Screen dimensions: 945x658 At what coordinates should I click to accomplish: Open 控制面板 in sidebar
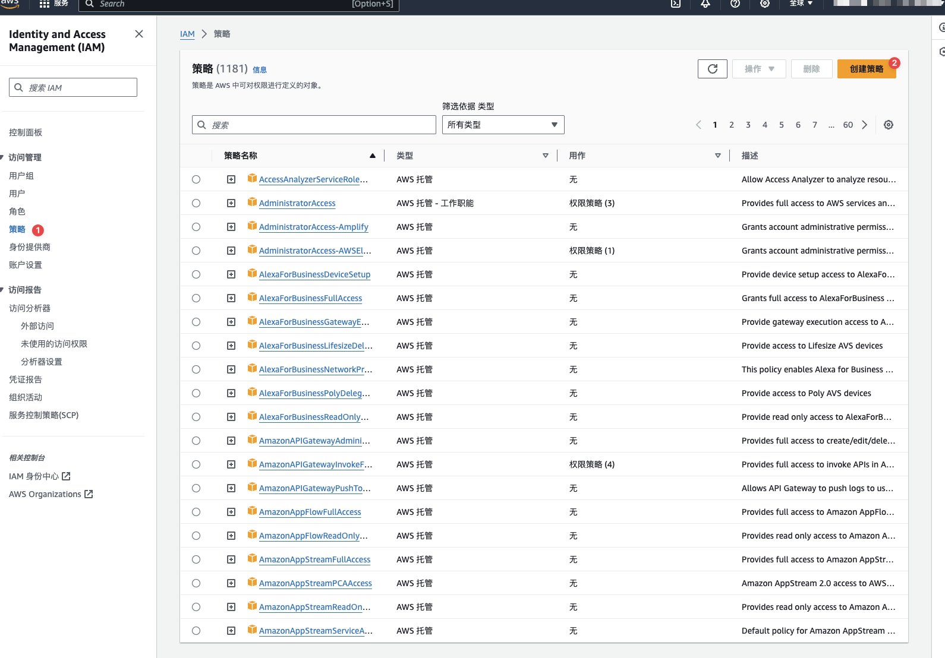(26, 132)
